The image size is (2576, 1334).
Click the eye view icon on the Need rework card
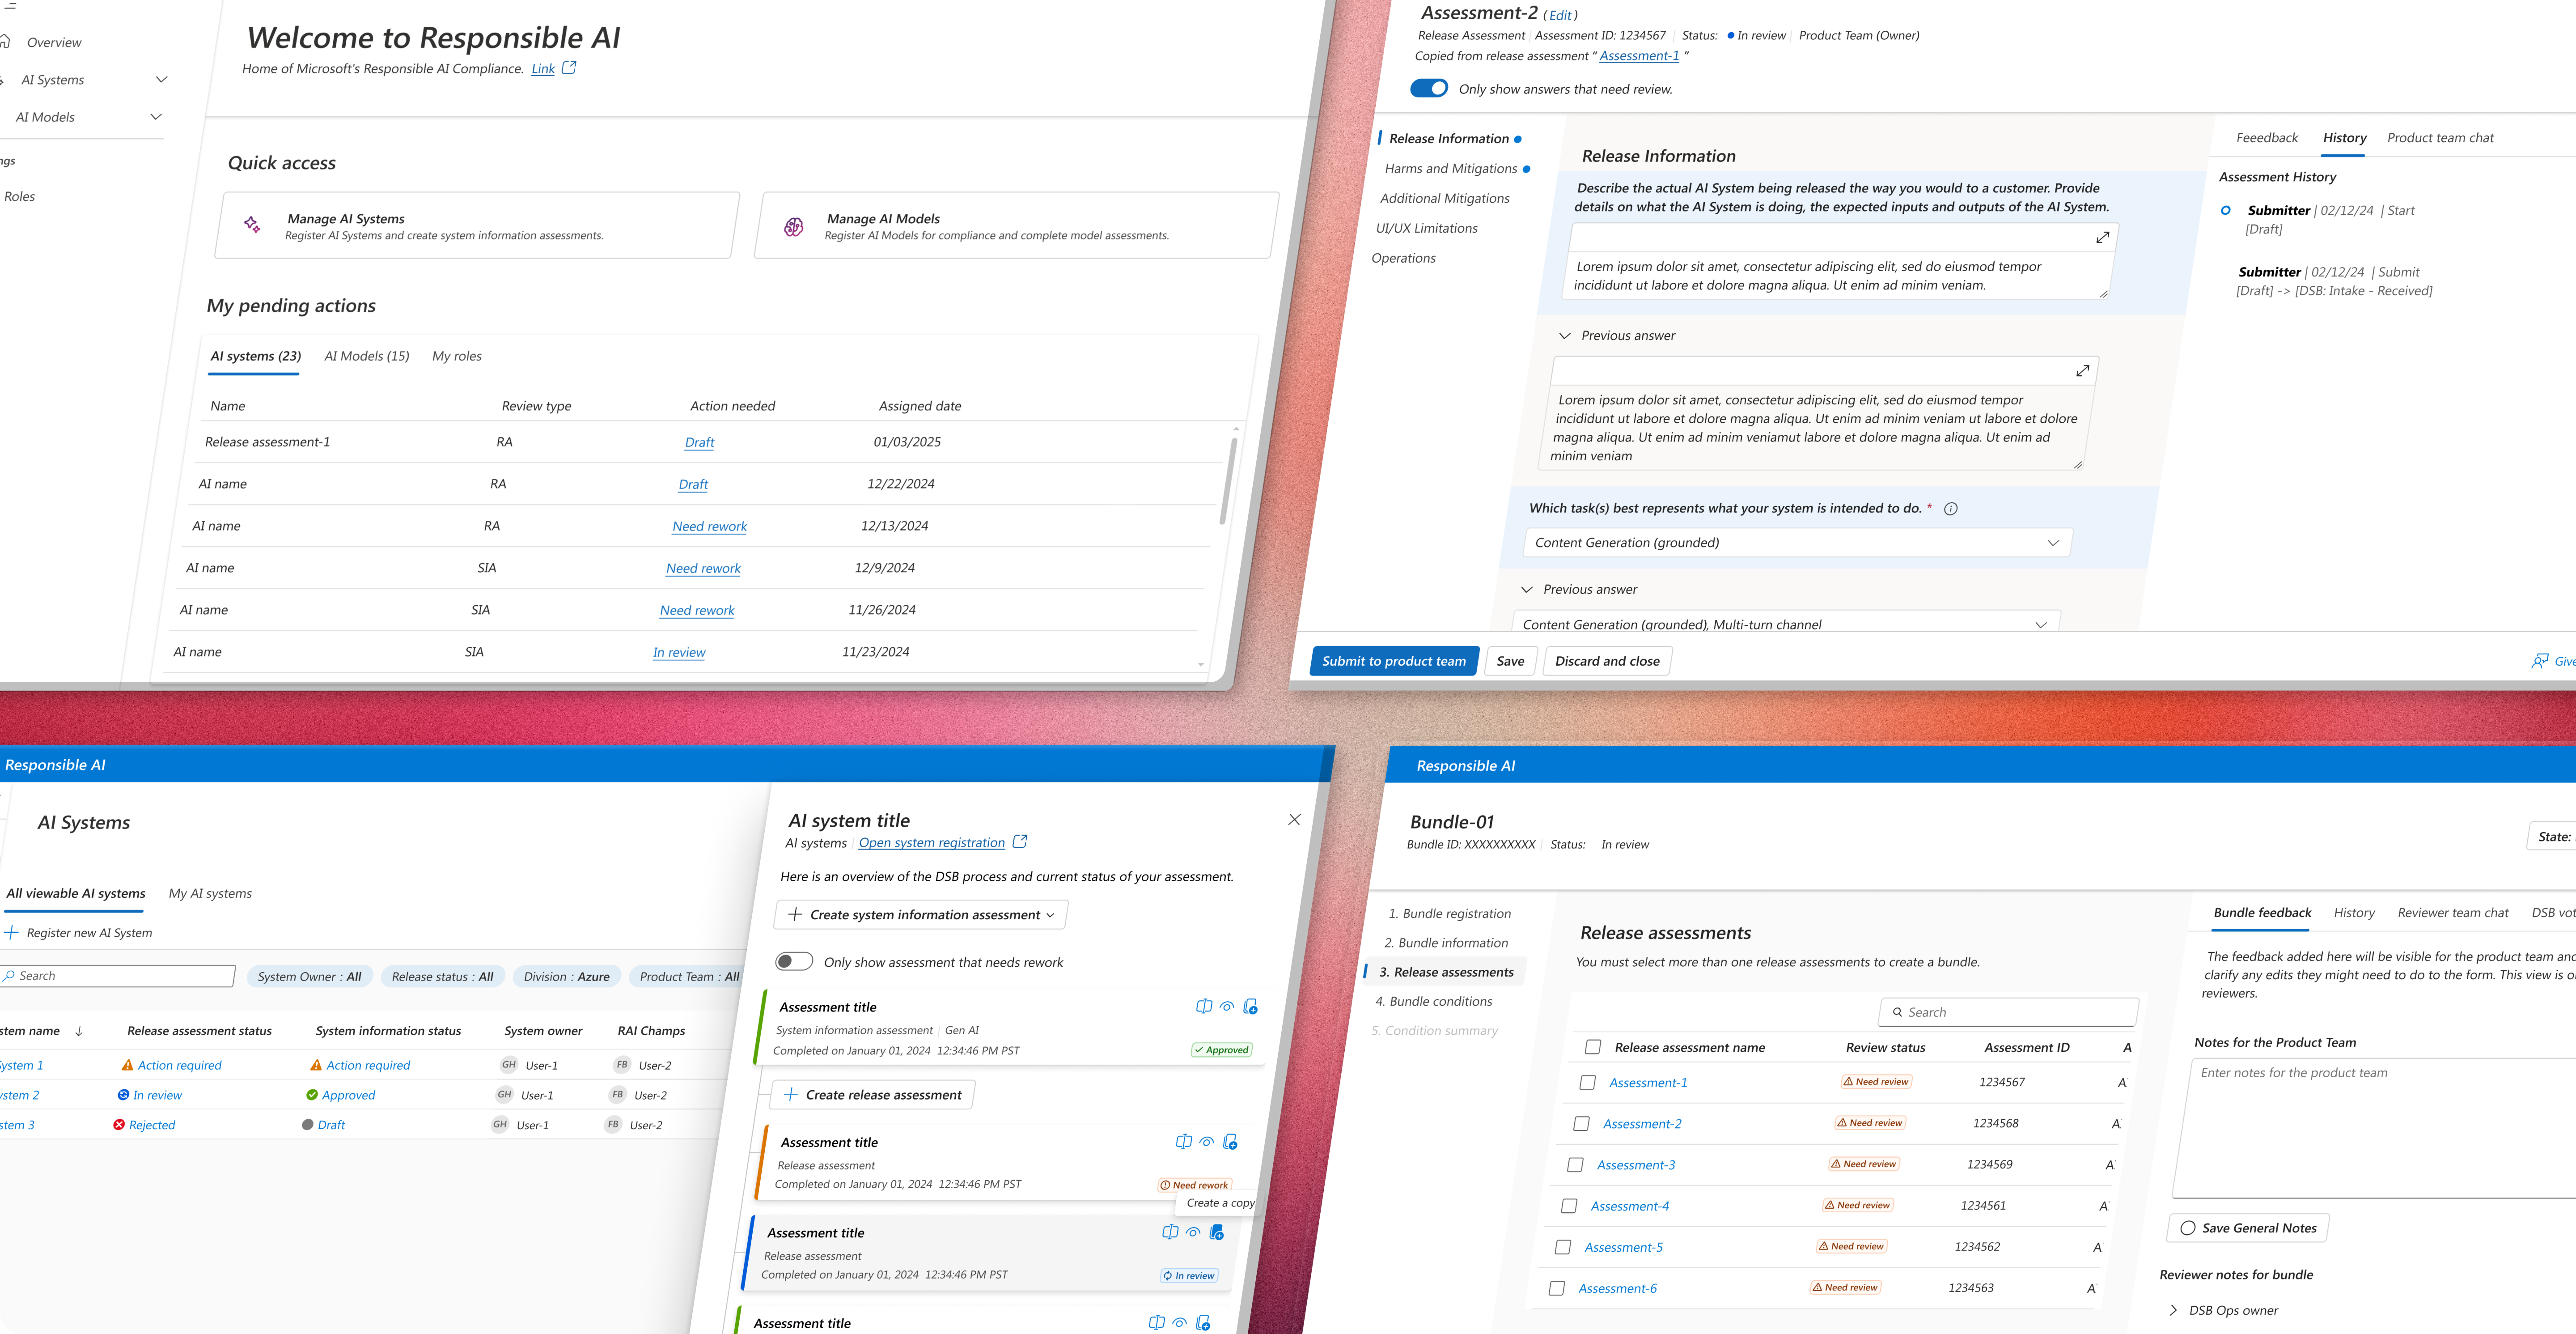click(1207, 1142)
